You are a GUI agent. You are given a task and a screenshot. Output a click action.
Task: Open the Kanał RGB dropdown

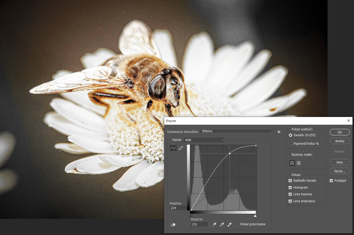(204, 140)
